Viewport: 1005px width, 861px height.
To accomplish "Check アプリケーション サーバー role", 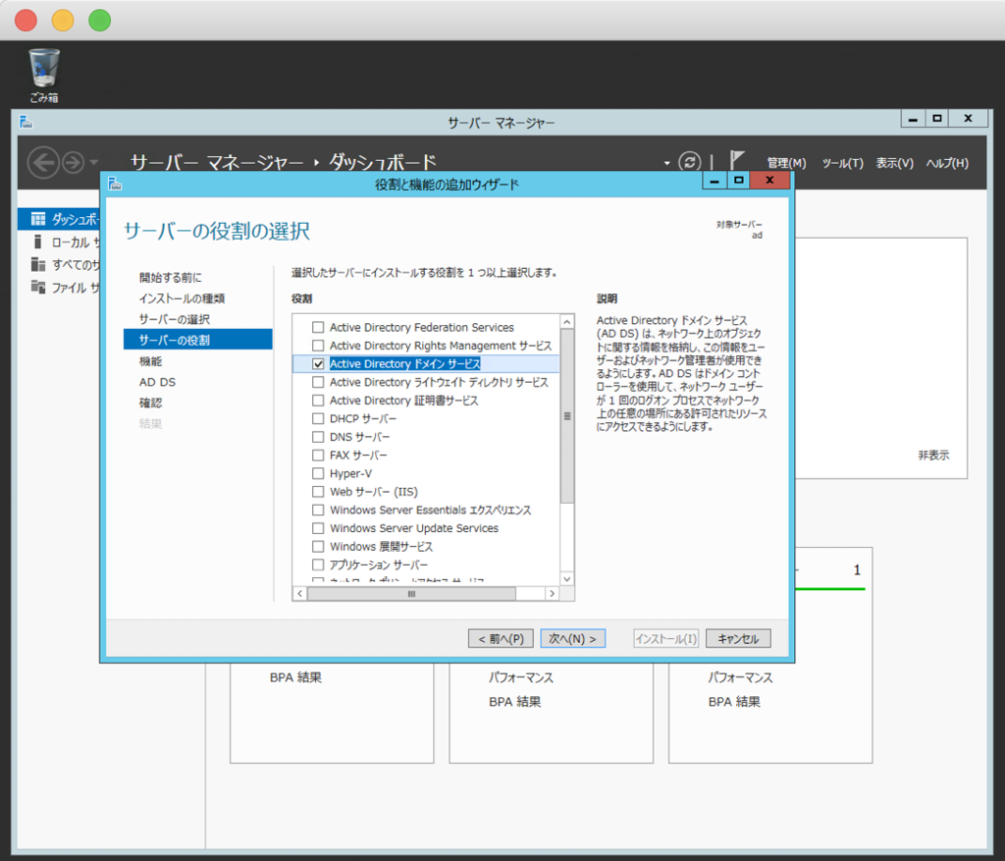I will click(x=318, y=565).
